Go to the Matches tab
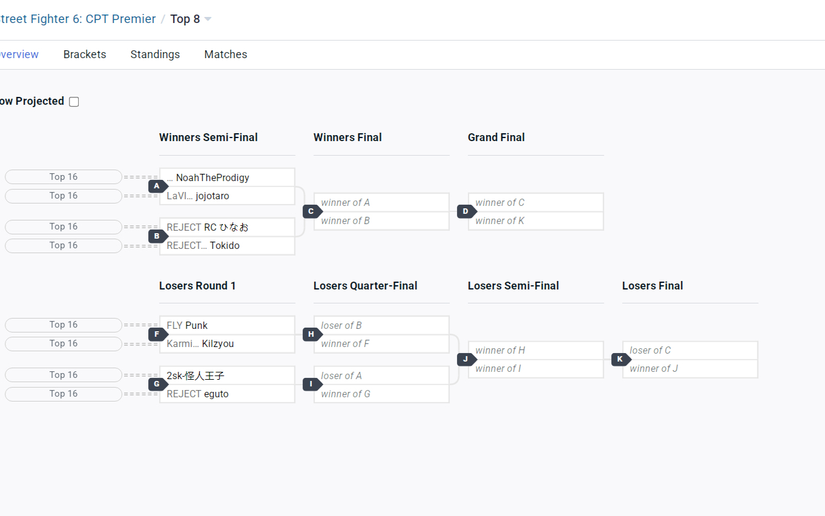 click(x=226, y=55)
